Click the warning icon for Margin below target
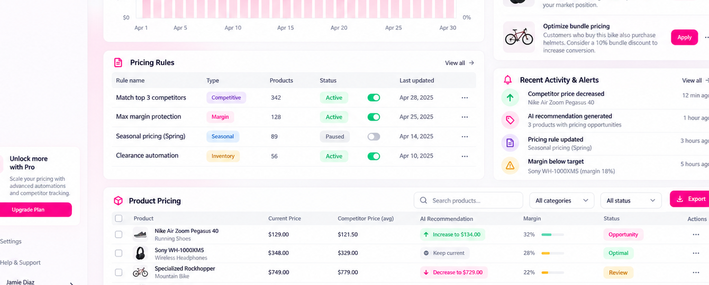This screenshot has width=709, height=285. (x=510, y=166)
